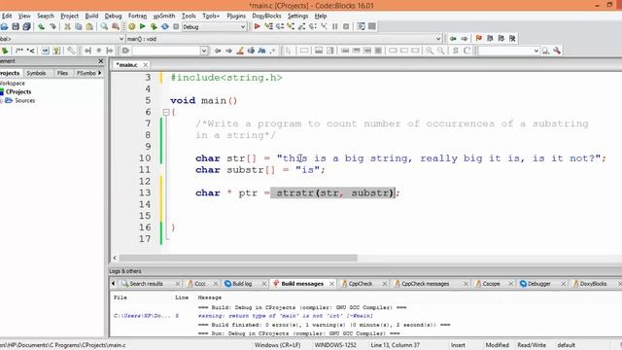Switch to the Files tab
Viewport: 622px width, 350px height.
tap(62, 73)
